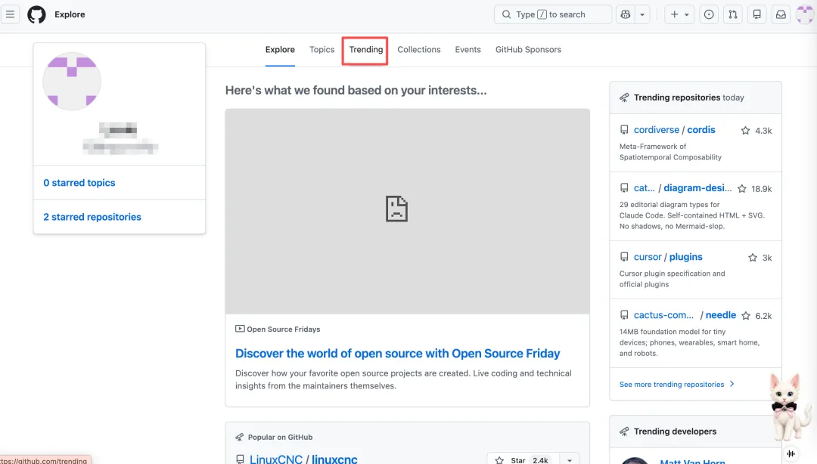This screenshot has width=817, height=464.
Task: Focus the Type / to search field
Action: [x=553, y=14]
